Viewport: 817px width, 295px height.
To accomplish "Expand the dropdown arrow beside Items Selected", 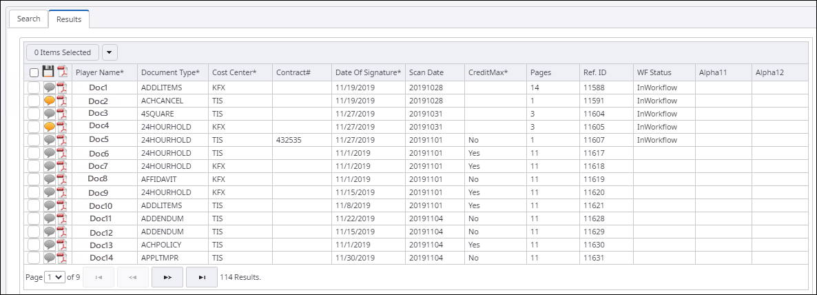I will point(110,52).
